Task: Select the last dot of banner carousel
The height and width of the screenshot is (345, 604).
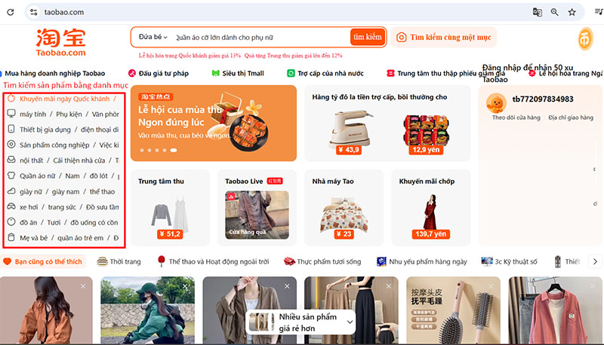Action: (x=174, y=150)
